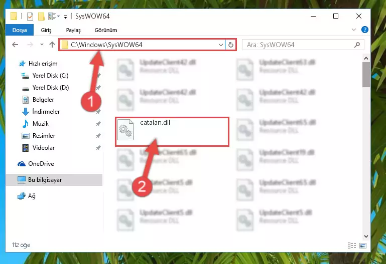Open recent locations dropdown arrow
The image size is (386, 264).
(x=42, y=45)
